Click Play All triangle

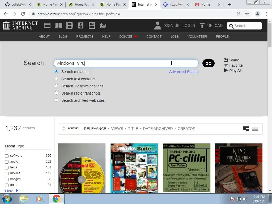pyautogui.click(x=233, y=71)
